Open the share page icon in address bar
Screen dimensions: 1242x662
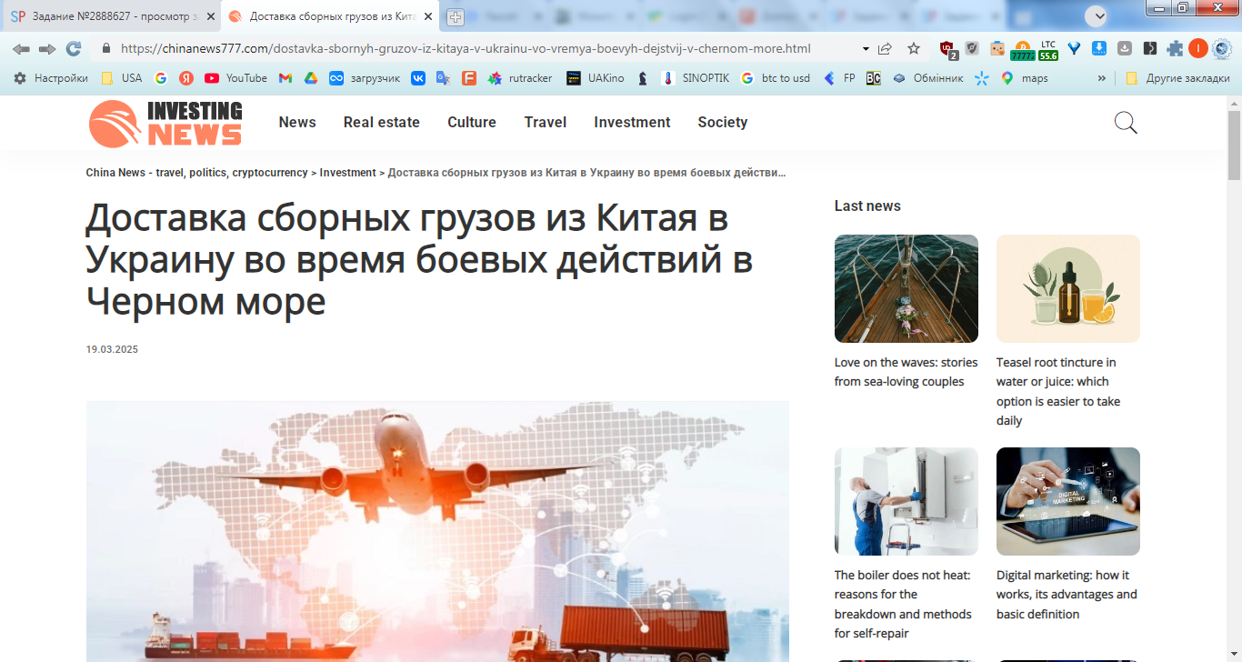pos(885,49)
